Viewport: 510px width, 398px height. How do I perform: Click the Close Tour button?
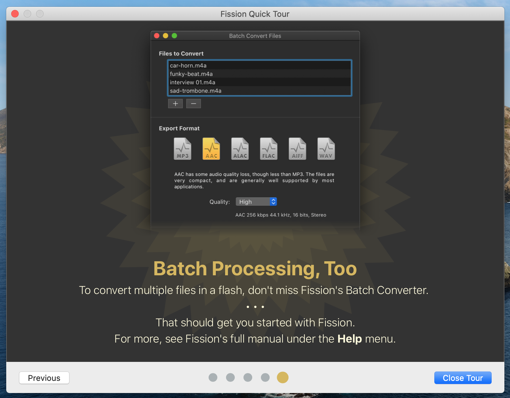(463, 378)
